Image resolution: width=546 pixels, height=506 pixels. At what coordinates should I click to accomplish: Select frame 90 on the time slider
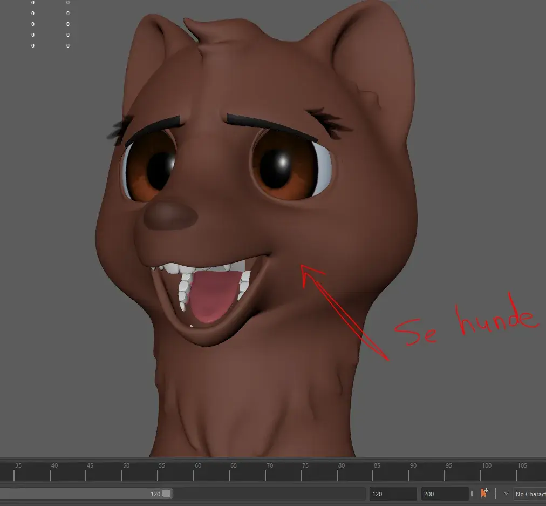click(x=408, y=474)
